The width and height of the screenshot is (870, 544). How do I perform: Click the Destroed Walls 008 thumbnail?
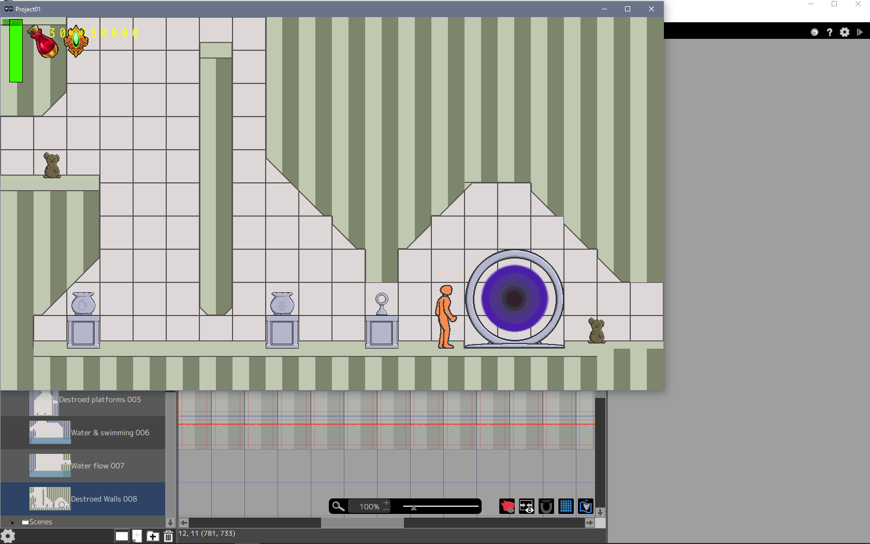pyautogui.click(x=50, y=499)
